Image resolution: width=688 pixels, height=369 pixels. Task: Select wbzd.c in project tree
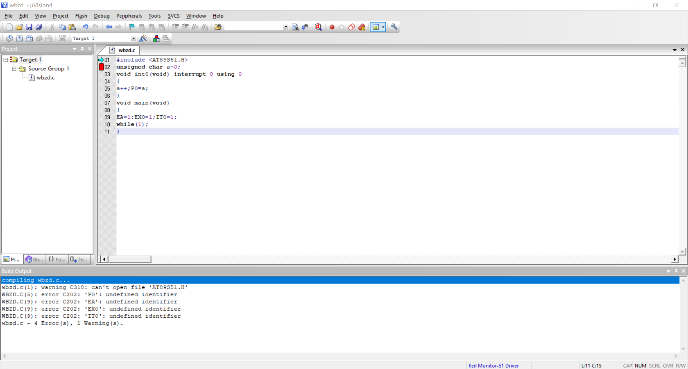pos(46,77)
